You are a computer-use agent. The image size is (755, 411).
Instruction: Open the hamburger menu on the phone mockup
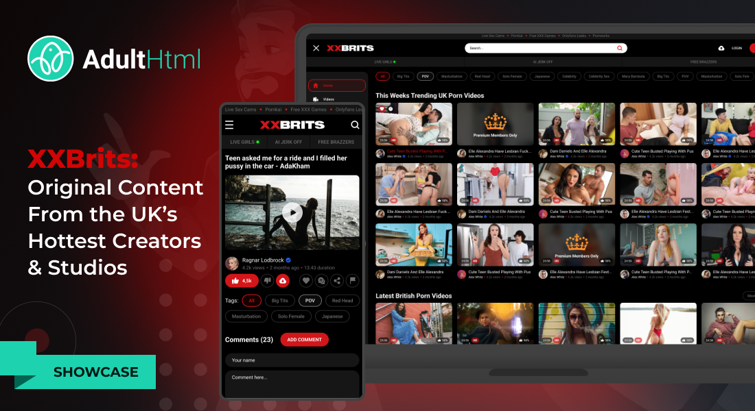click(229, 125)
